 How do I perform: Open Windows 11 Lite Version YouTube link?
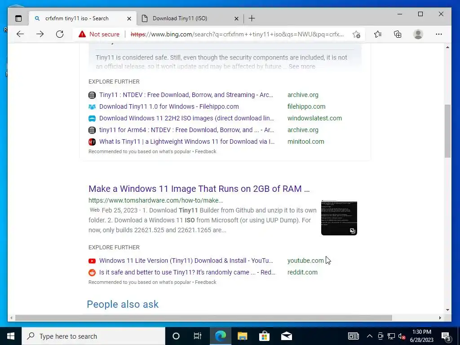[186, 261]
